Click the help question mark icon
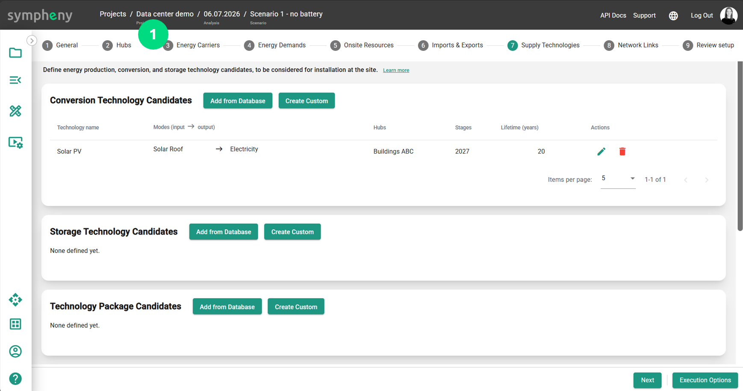 pos(15,379)
